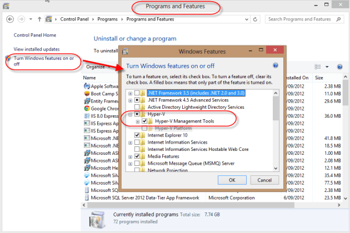Open Control Panel Home link
Image resolution: width=350 pixels, height=233 pixels.
(35, 35)
